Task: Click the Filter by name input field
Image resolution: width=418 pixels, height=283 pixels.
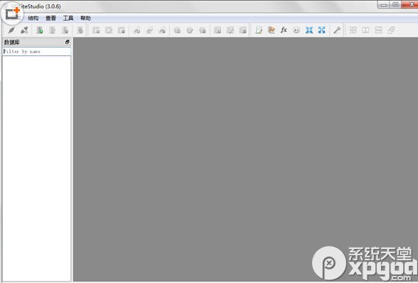Action: 37,51
